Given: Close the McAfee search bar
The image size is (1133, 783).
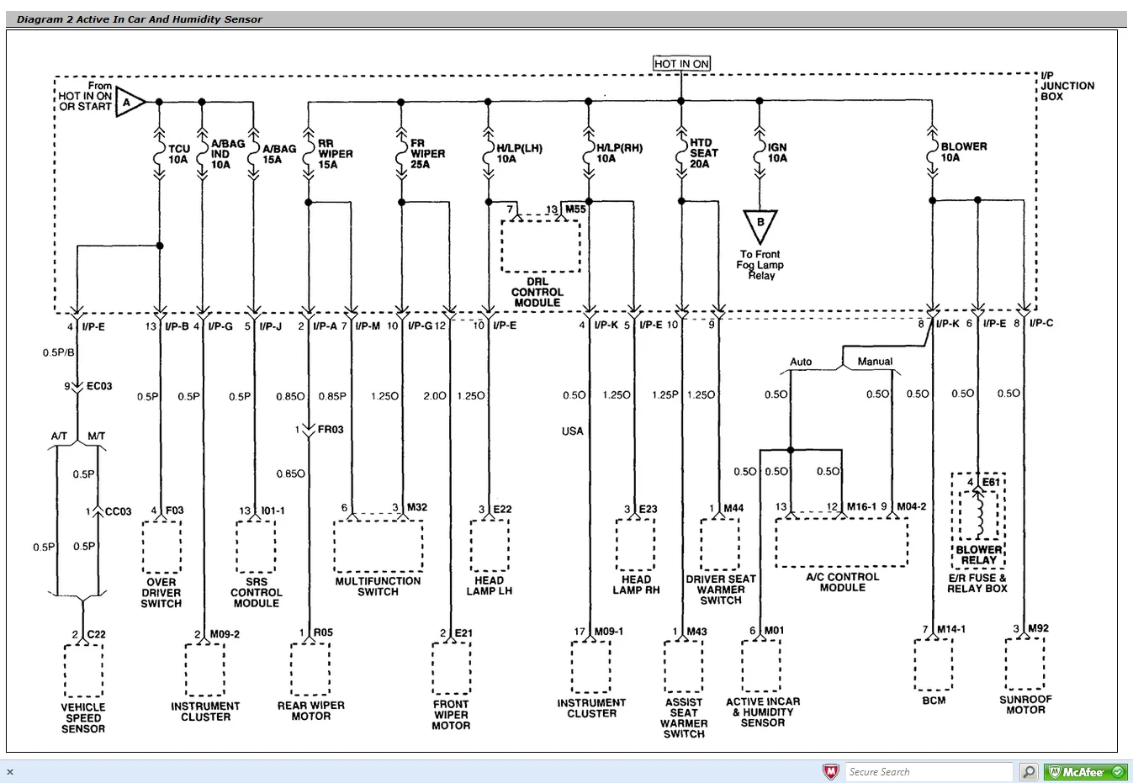Looking at the screenshot, I should pyautogui.click(x=10, y=771).
